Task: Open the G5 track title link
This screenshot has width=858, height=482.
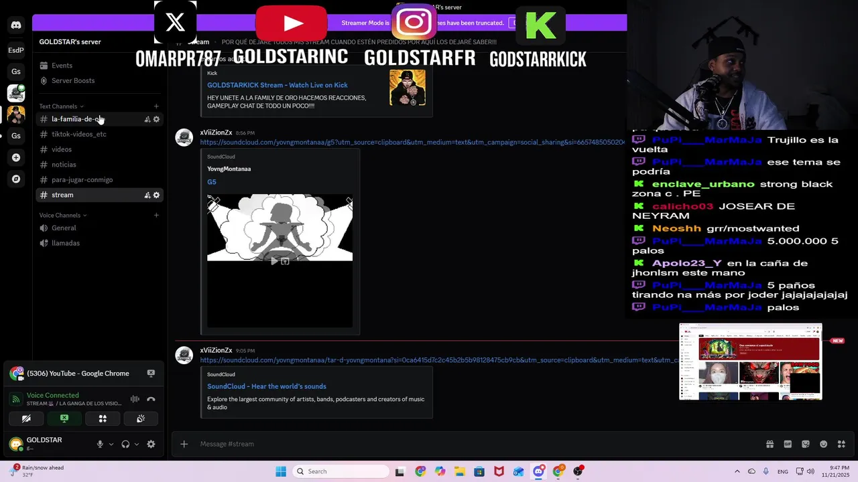Action: coord(212,182)
